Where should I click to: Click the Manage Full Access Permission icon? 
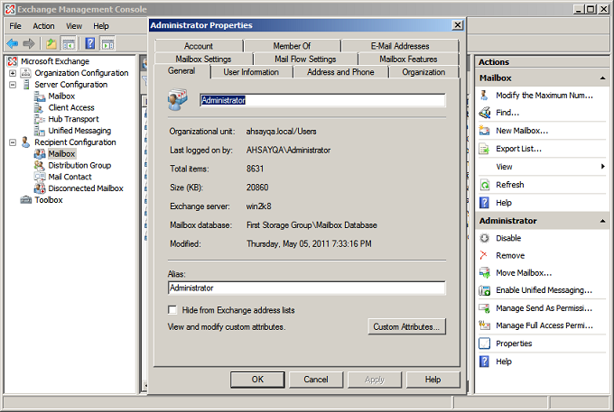pos(484,325)
